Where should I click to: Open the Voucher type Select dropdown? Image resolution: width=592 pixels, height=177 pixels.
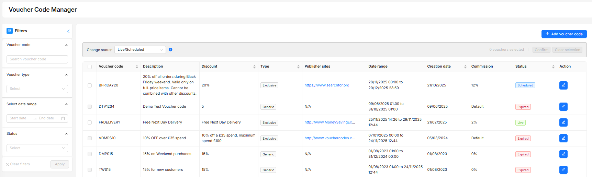tap(37, 89)
